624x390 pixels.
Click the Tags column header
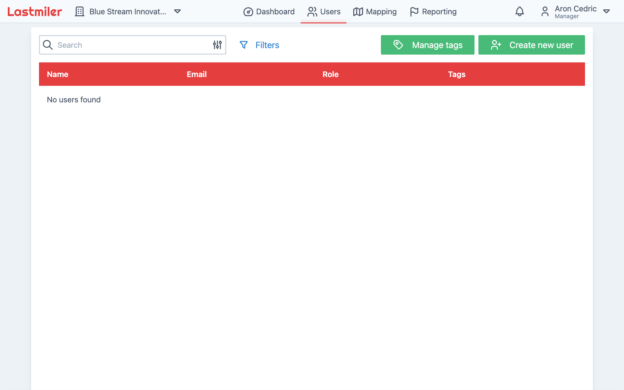[457, 74]
